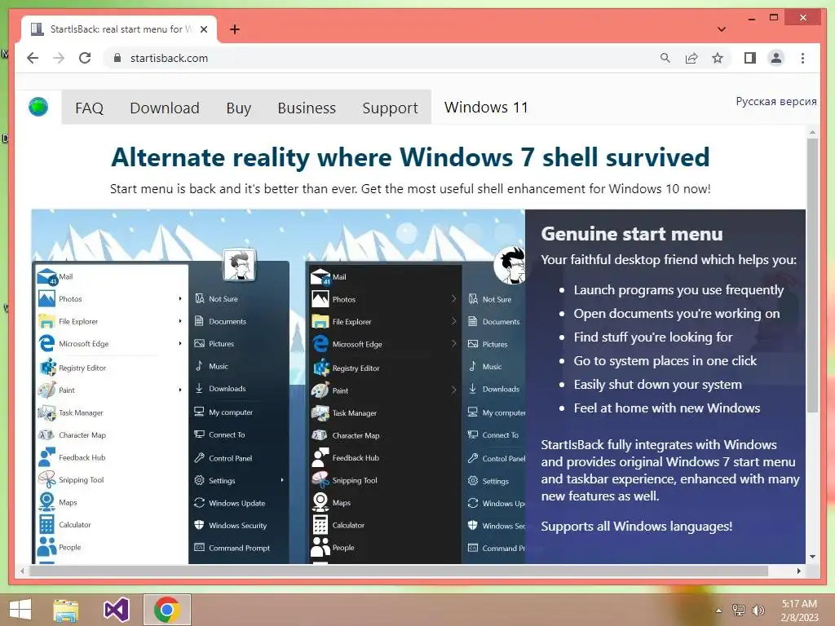Viewport: 835px width, 626px height.
Task: Expand Paint submenu arrow in light menu
Action: coord(180,390)
